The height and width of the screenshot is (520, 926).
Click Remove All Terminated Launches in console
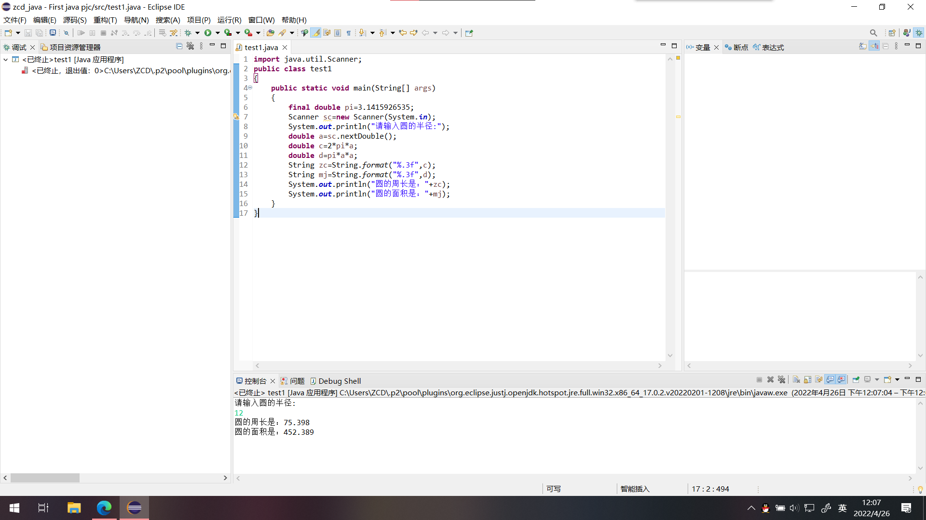tap(782, 380)
